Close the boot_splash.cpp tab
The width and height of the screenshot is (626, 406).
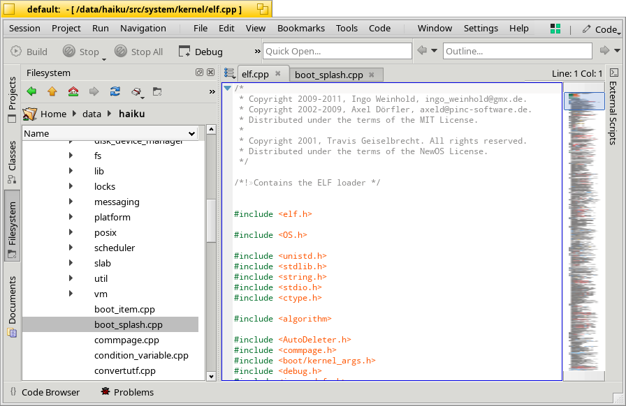tap(371, 75)
